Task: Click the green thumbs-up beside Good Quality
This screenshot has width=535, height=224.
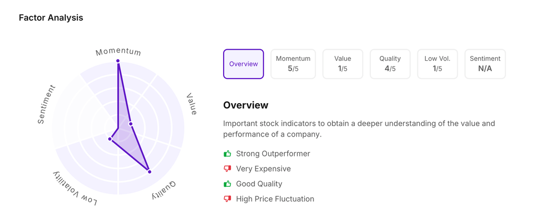Action: pyautogui.click(x=227, y=184)
